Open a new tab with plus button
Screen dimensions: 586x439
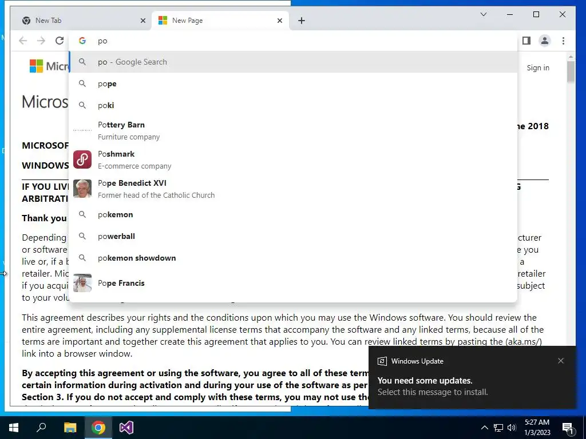click(x=302, y=21)
